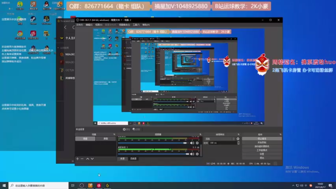Click the 100 ms duration field
The height and width of the screenshot is (189, 336).
tap(223, 143)
